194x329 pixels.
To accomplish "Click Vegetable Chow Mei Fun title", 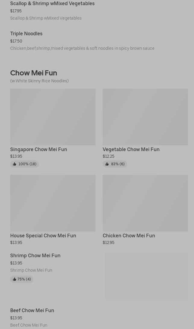I will pos(131,149).
